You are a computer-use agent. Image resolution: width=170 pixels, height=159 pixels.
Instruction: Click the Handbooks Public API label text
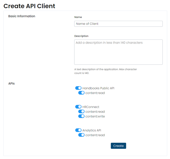click(98, 88)
